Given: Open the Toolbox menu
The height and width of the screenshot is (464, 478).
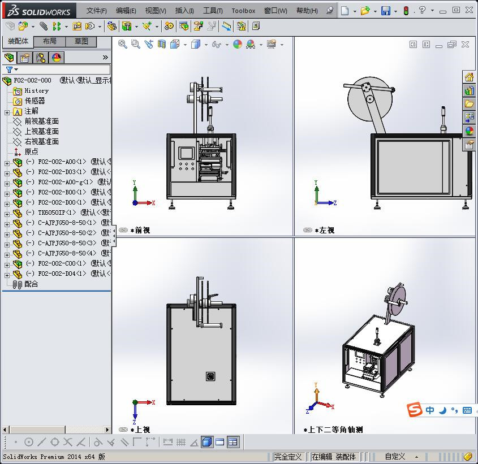Looking at the screenshot, I should pos(243,11).
